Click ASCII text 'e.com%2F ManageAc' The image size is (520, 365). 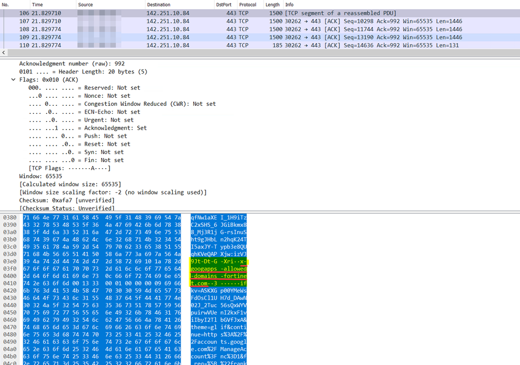[x=219, y=349]
